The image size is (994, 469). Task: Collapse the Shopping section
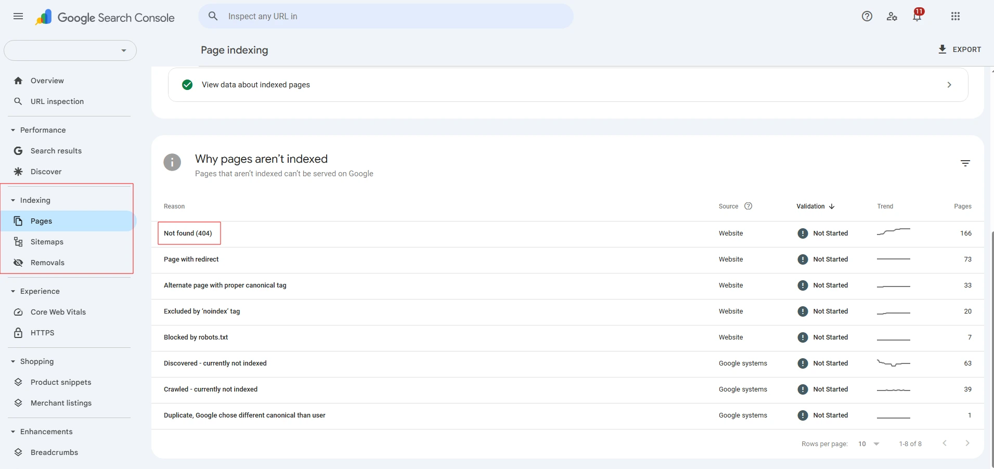(13, 361)
